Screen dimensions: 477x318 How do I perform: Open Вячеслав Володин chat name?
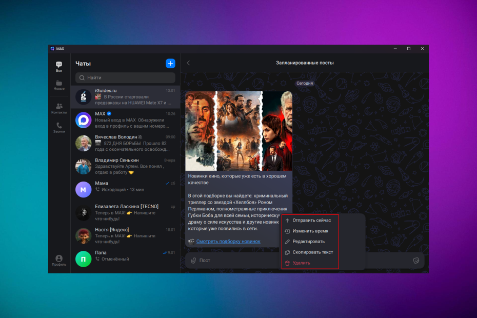tap(116, 137)
